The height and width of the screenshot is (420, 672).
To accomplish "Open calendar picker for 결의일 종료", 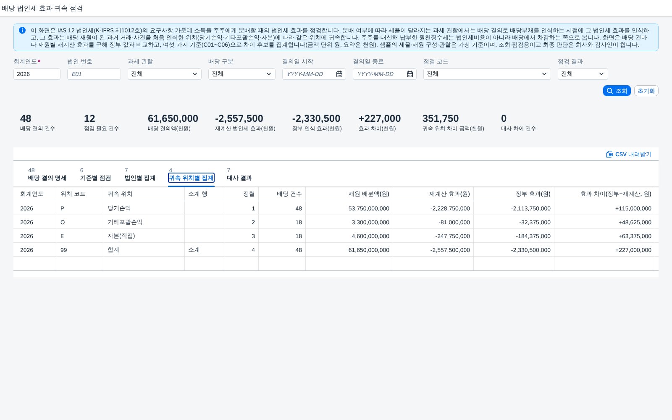I will [x=410, y=74].
